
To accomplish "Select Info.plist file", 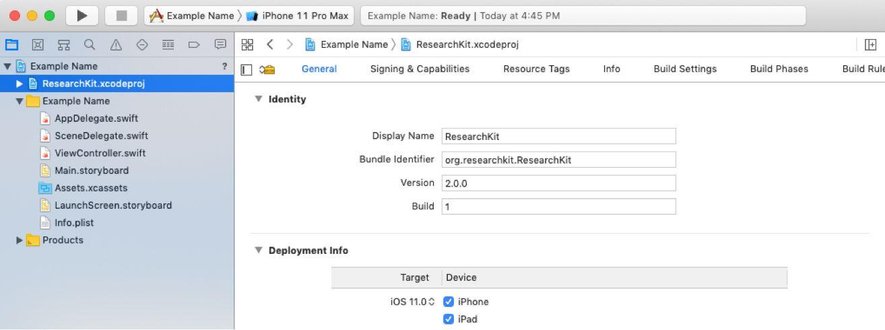I will pos(117,223).
